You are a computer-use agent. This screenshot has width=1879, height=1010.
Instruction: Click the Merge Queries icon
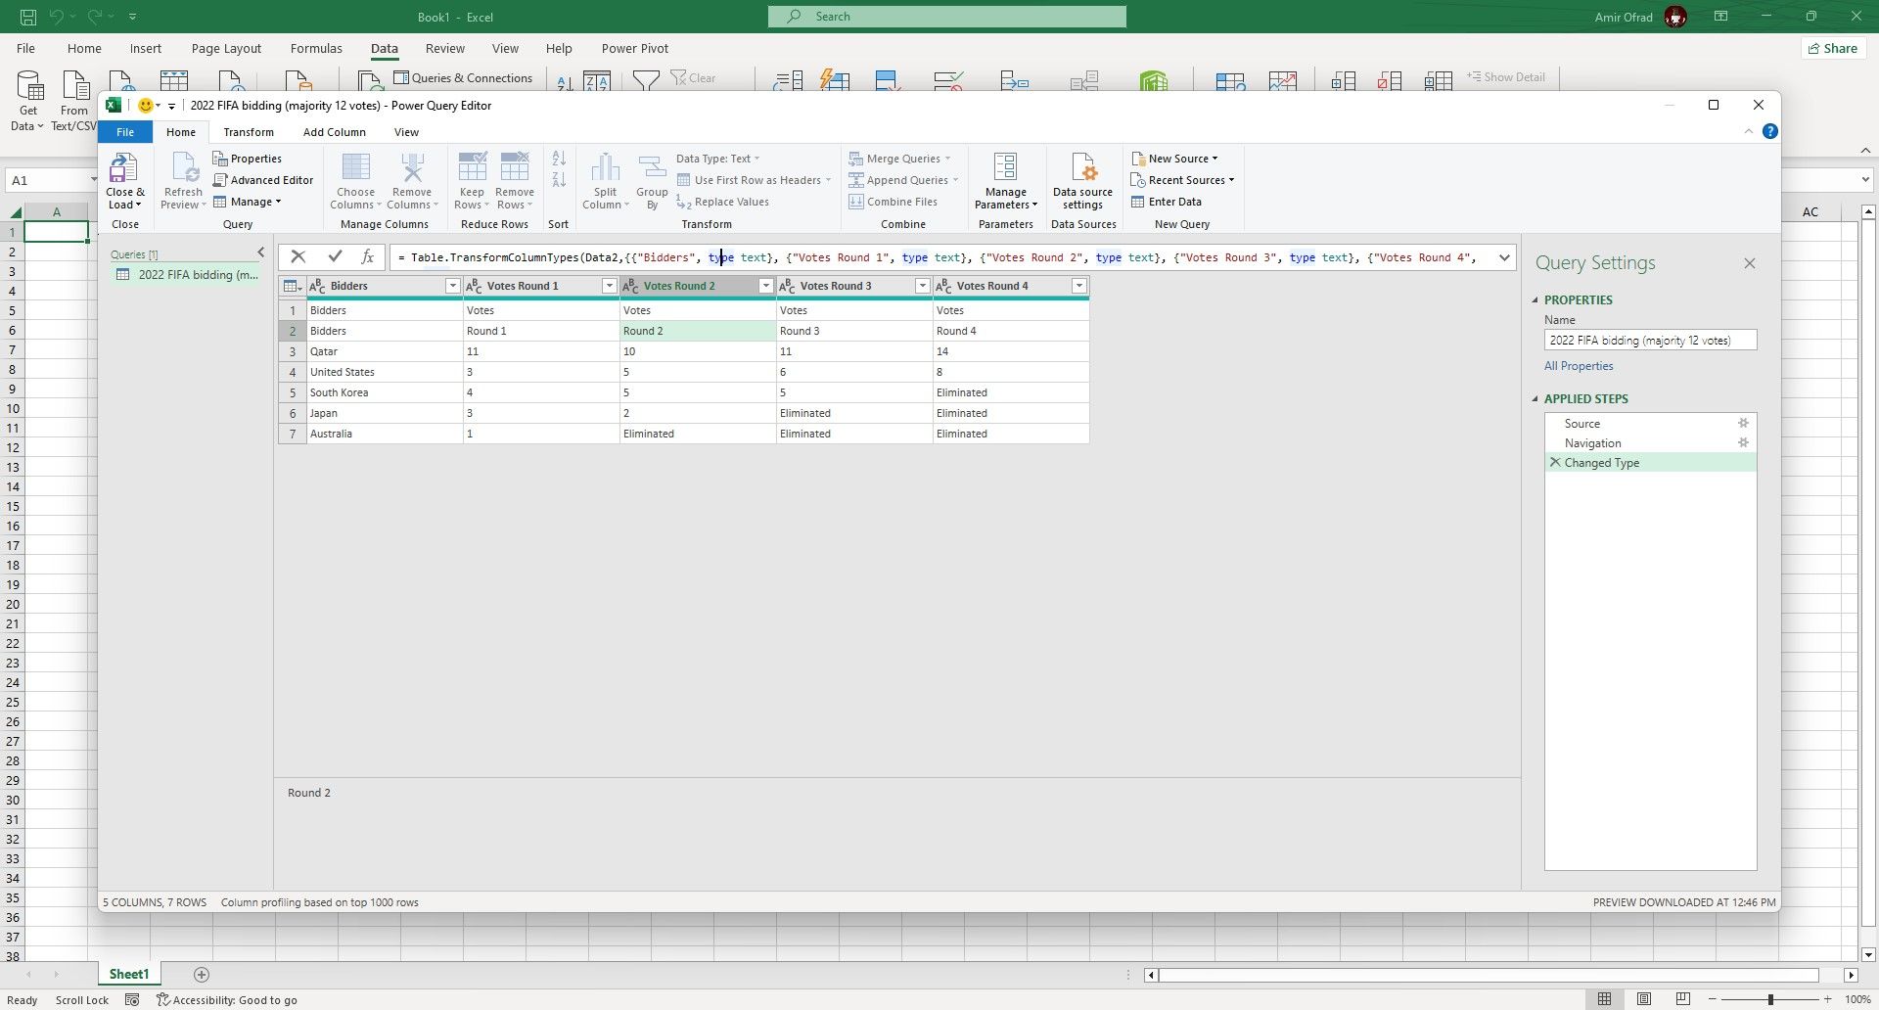coord(856,158)
